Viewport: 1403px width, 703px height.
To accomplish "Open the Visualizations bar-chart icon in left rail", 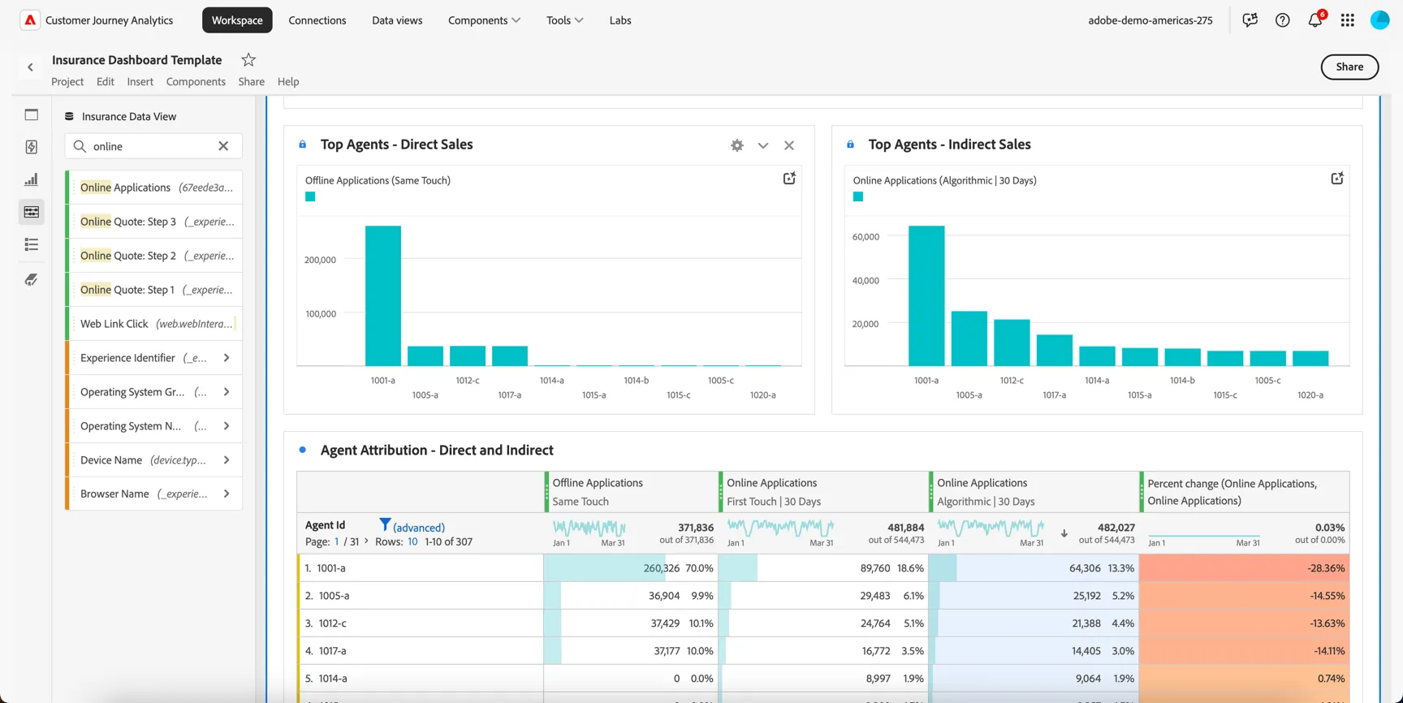I will pyautogui.click(x=32, y=179).
